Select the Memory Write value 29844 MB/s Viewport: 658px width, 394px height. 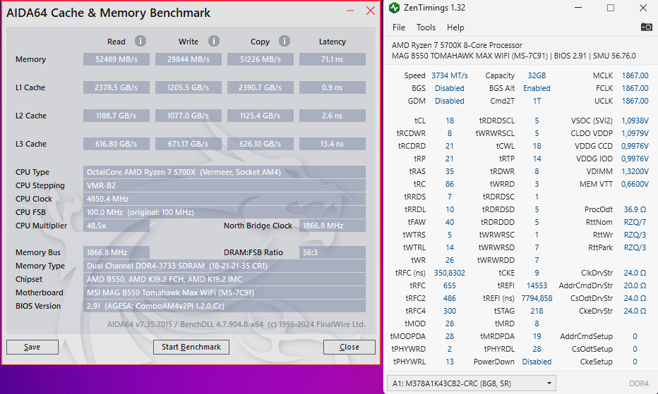tap(189, 59)
